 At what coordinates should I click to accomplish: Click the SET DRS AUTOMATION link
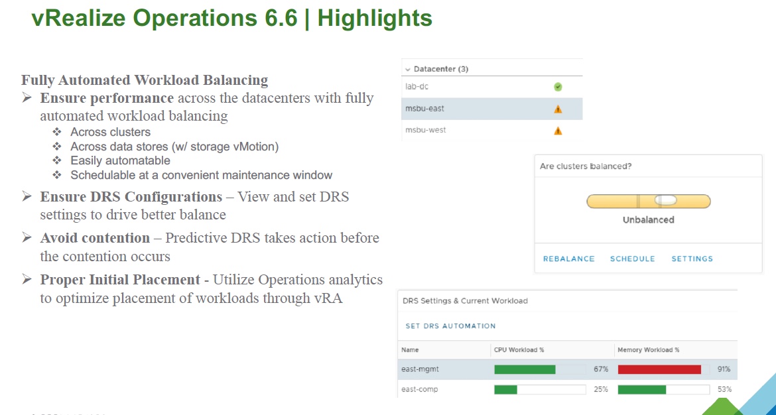450,326
